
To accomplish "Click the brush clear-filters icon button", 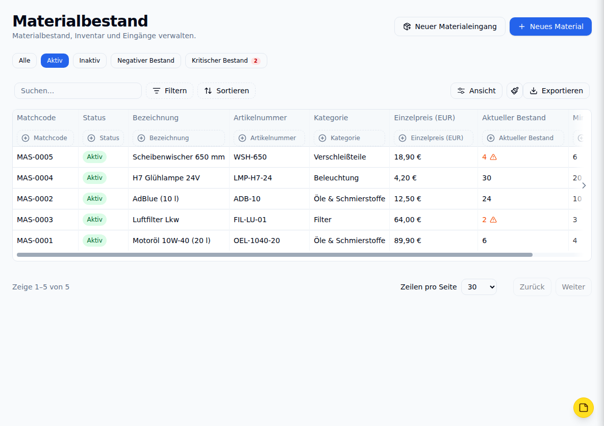I will pyautogui.click(x=514, y=91).
